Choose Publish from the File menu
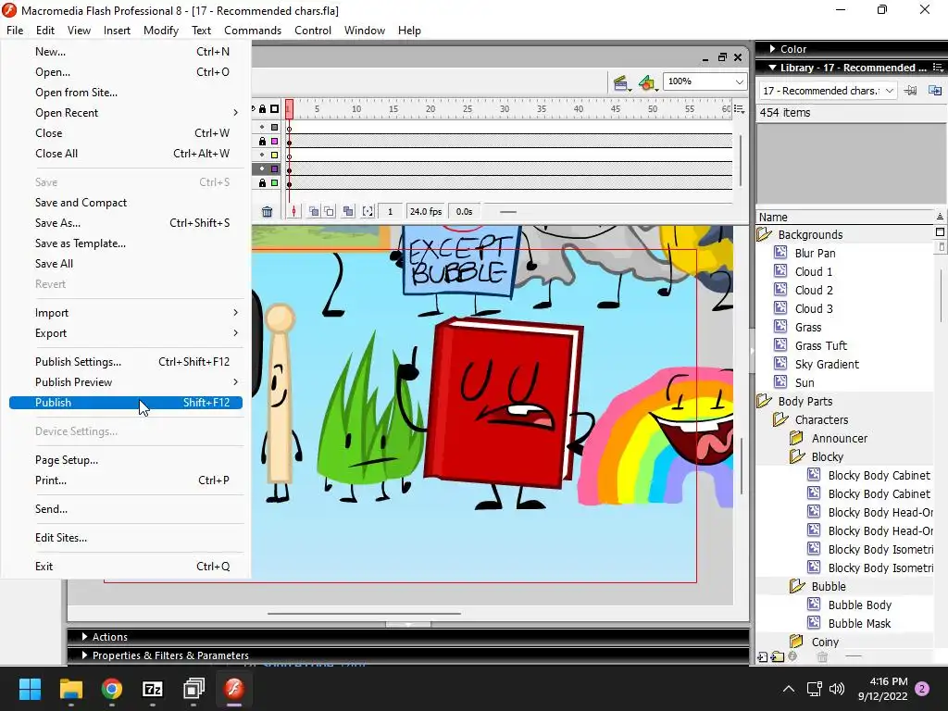948x711 pixels. pyautogui.click(x=126, y=403)
